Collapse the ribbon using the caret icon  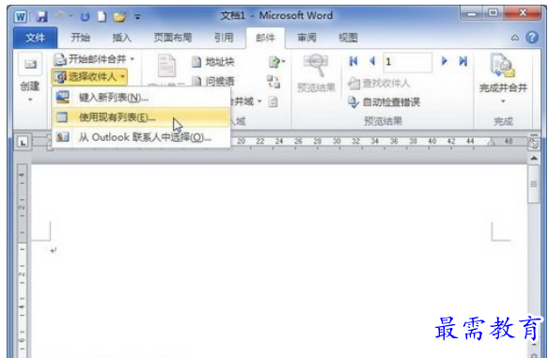[515, 38]
